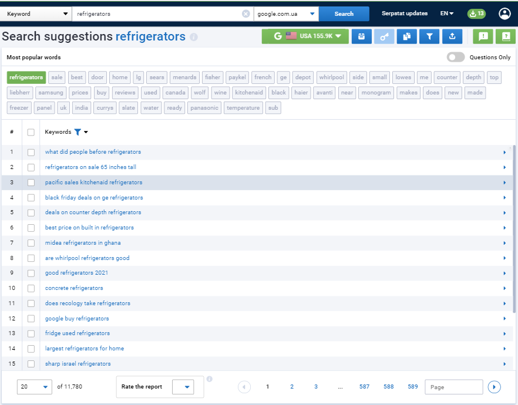
Task: Select the 'french' popular word tag
Action: click(263, 77)
